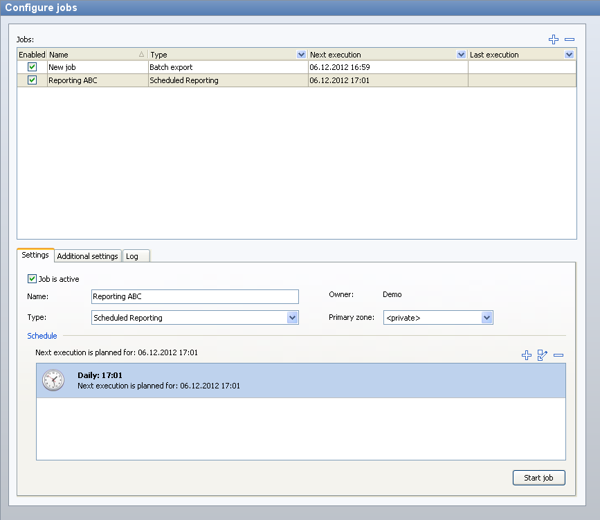Open the Next execution column filter
This screenshot has width=600, height=520.
tap(462, 55)
